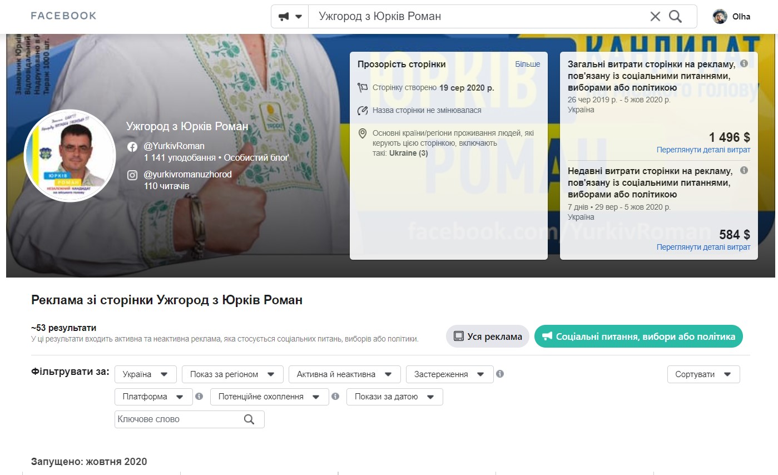This screenshot has height=475, width=778.
Task: Select Соціальні питання, вибори або політика tab
Action: click(x=638, y=336)
